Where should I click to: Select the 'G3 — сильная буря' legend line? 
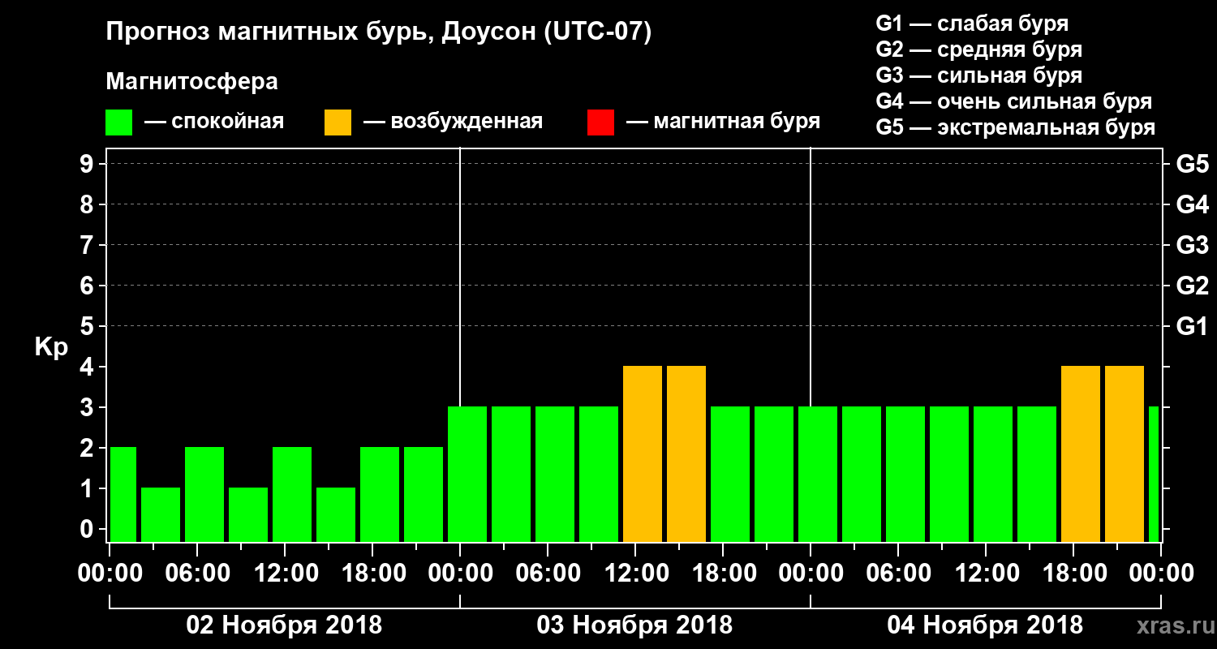[x=978, y=75]
